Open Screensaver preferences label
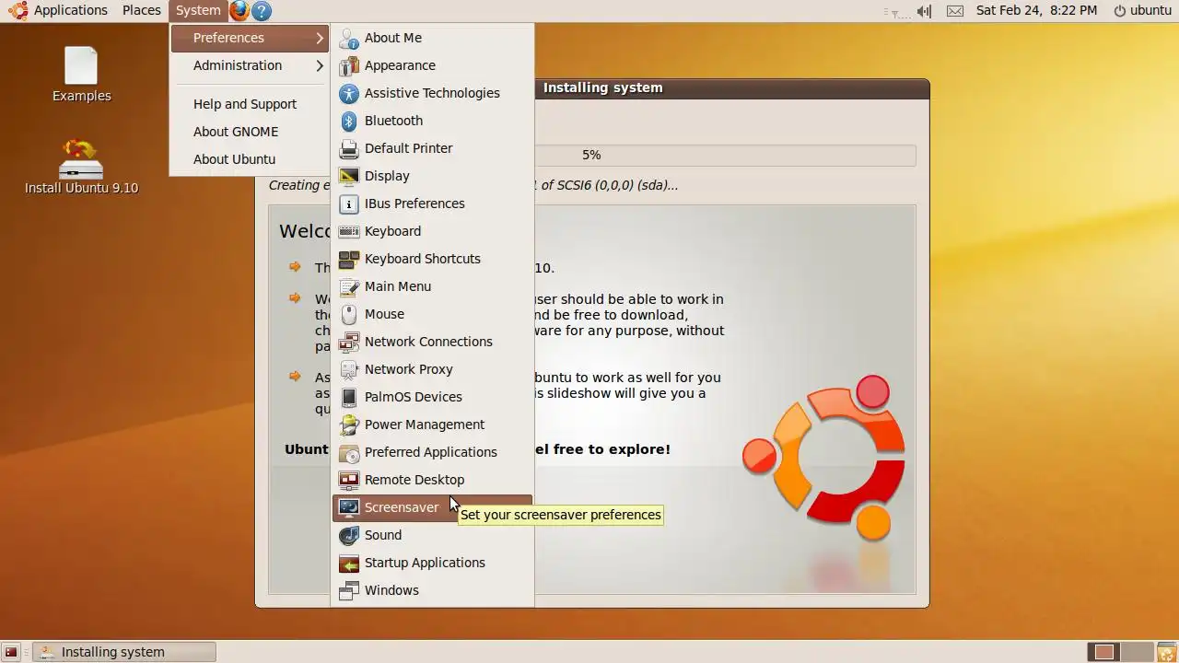 click(402, 507)
